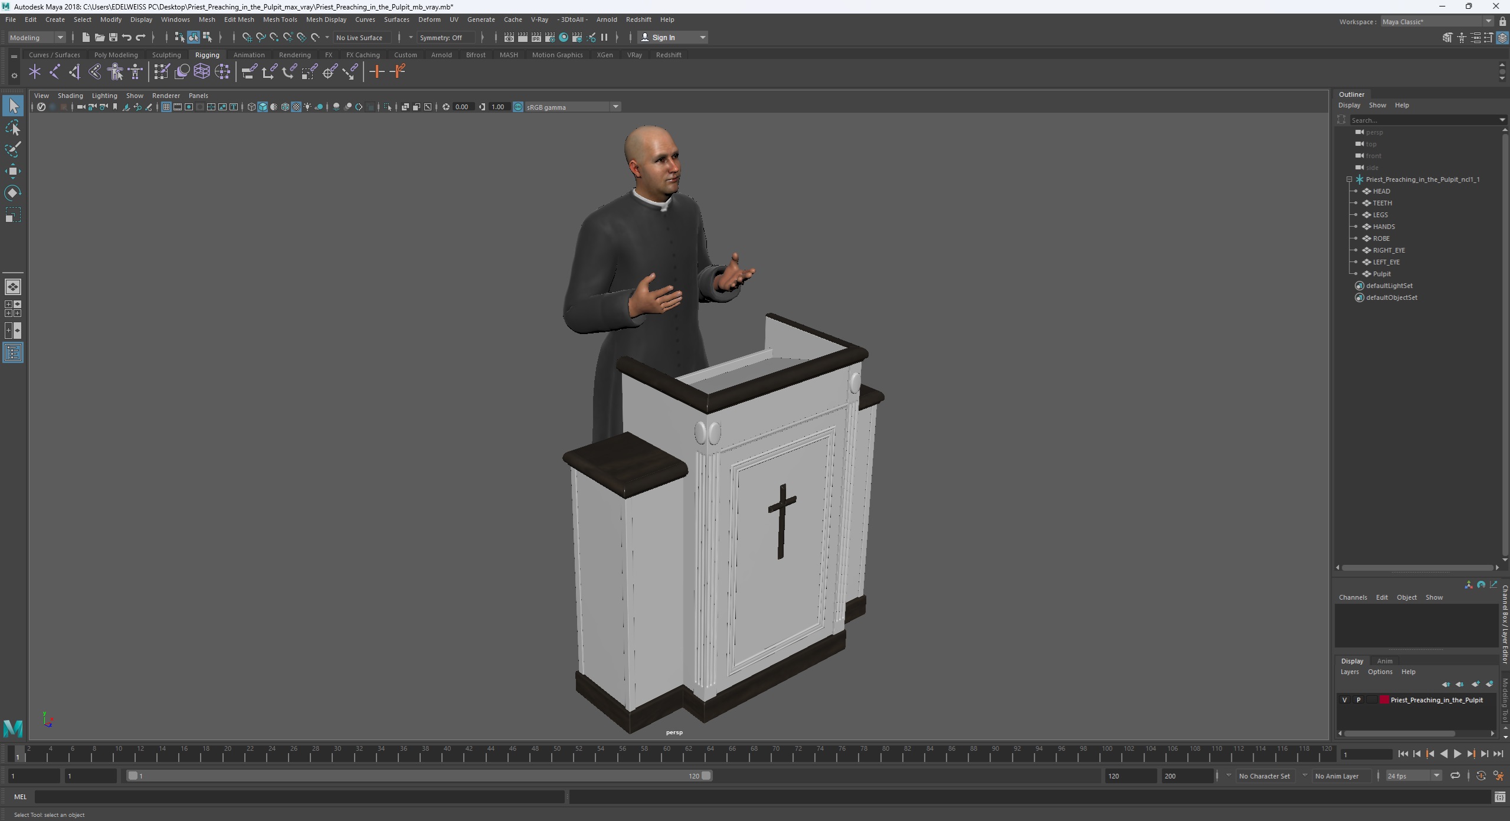Open the Sign In dropdown arrow
Viewport: 1510px width, 821px height.
[x=702, y=37]
